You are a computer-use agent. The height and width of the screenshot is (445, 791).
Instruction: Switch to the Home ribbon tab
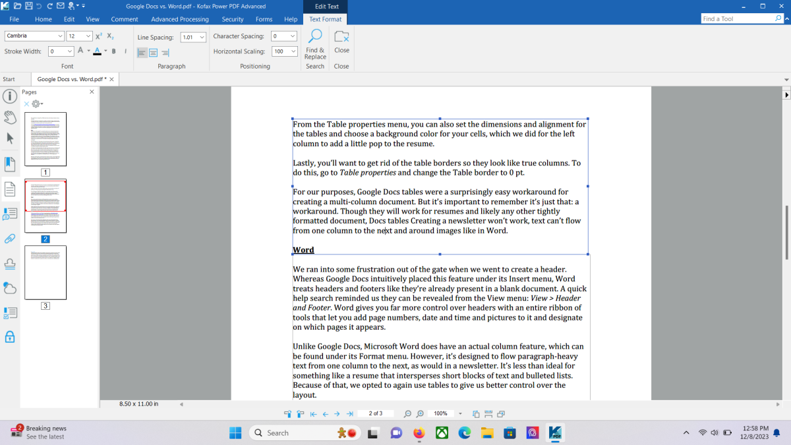[x=44, y=19]
